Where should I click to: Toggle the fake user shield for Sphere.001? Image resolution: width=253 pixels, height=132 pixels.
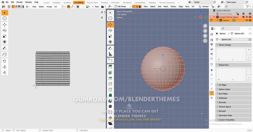[250, 40]
